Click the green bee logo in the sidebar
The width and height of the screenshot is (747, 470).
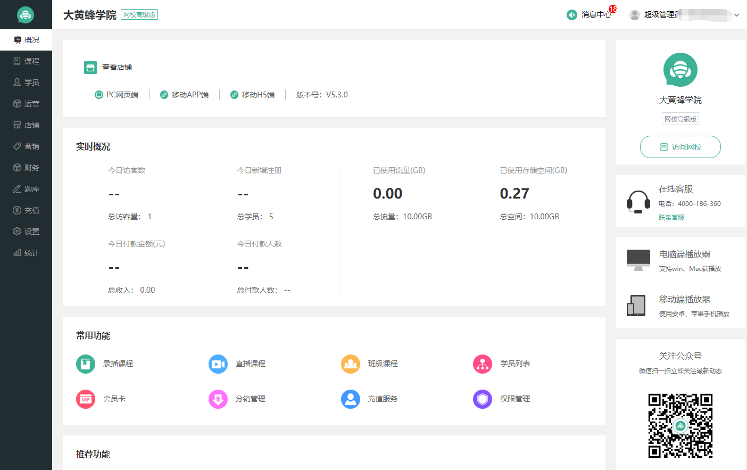click(x=26, y=15)
